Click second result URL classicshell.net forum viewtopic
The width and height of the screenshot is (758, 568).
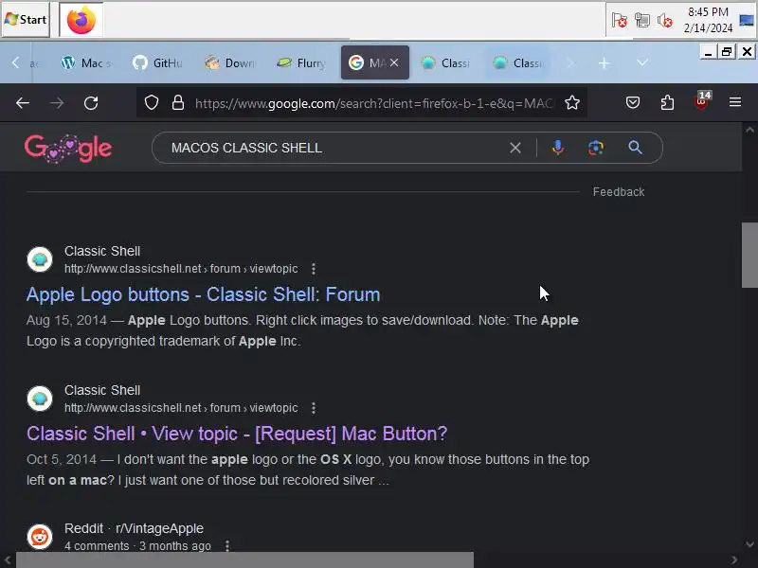tap(181, 408)
